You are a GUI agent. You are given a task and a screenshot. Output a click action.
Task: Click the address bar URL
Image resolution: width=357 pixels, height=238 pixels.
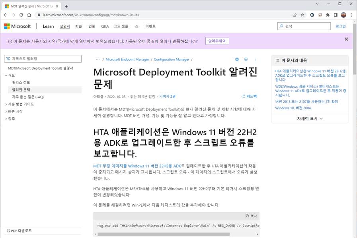click(91, 15)
